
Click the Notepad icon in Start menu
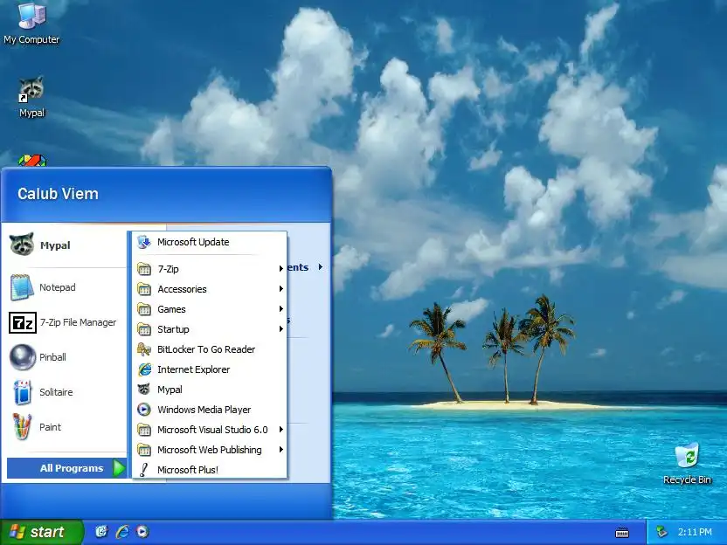22,287
